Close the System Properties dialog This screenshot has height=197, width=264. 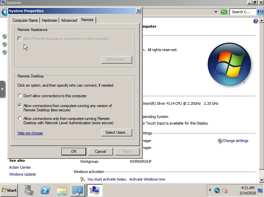[138, 11]
